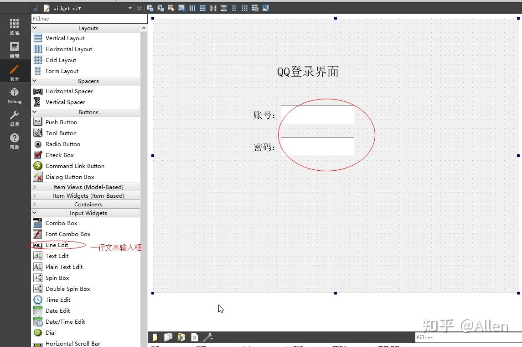This screenshot has width=522, height=347.
Task: Select the Push Button widget entry
Action: [61, 122]
